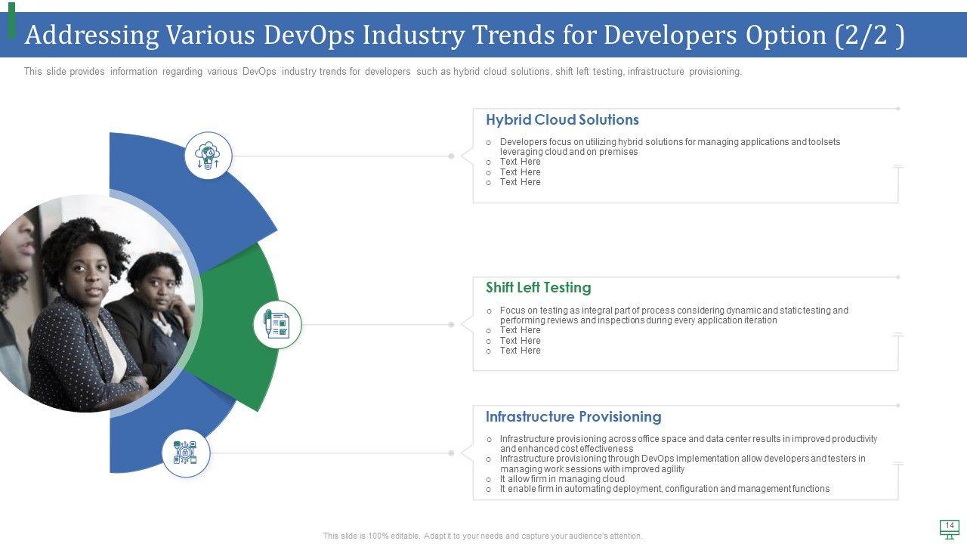Select the Hybrid Cloud Solutions heading
Screen dimensions: 967x544
tap(562, 120)
